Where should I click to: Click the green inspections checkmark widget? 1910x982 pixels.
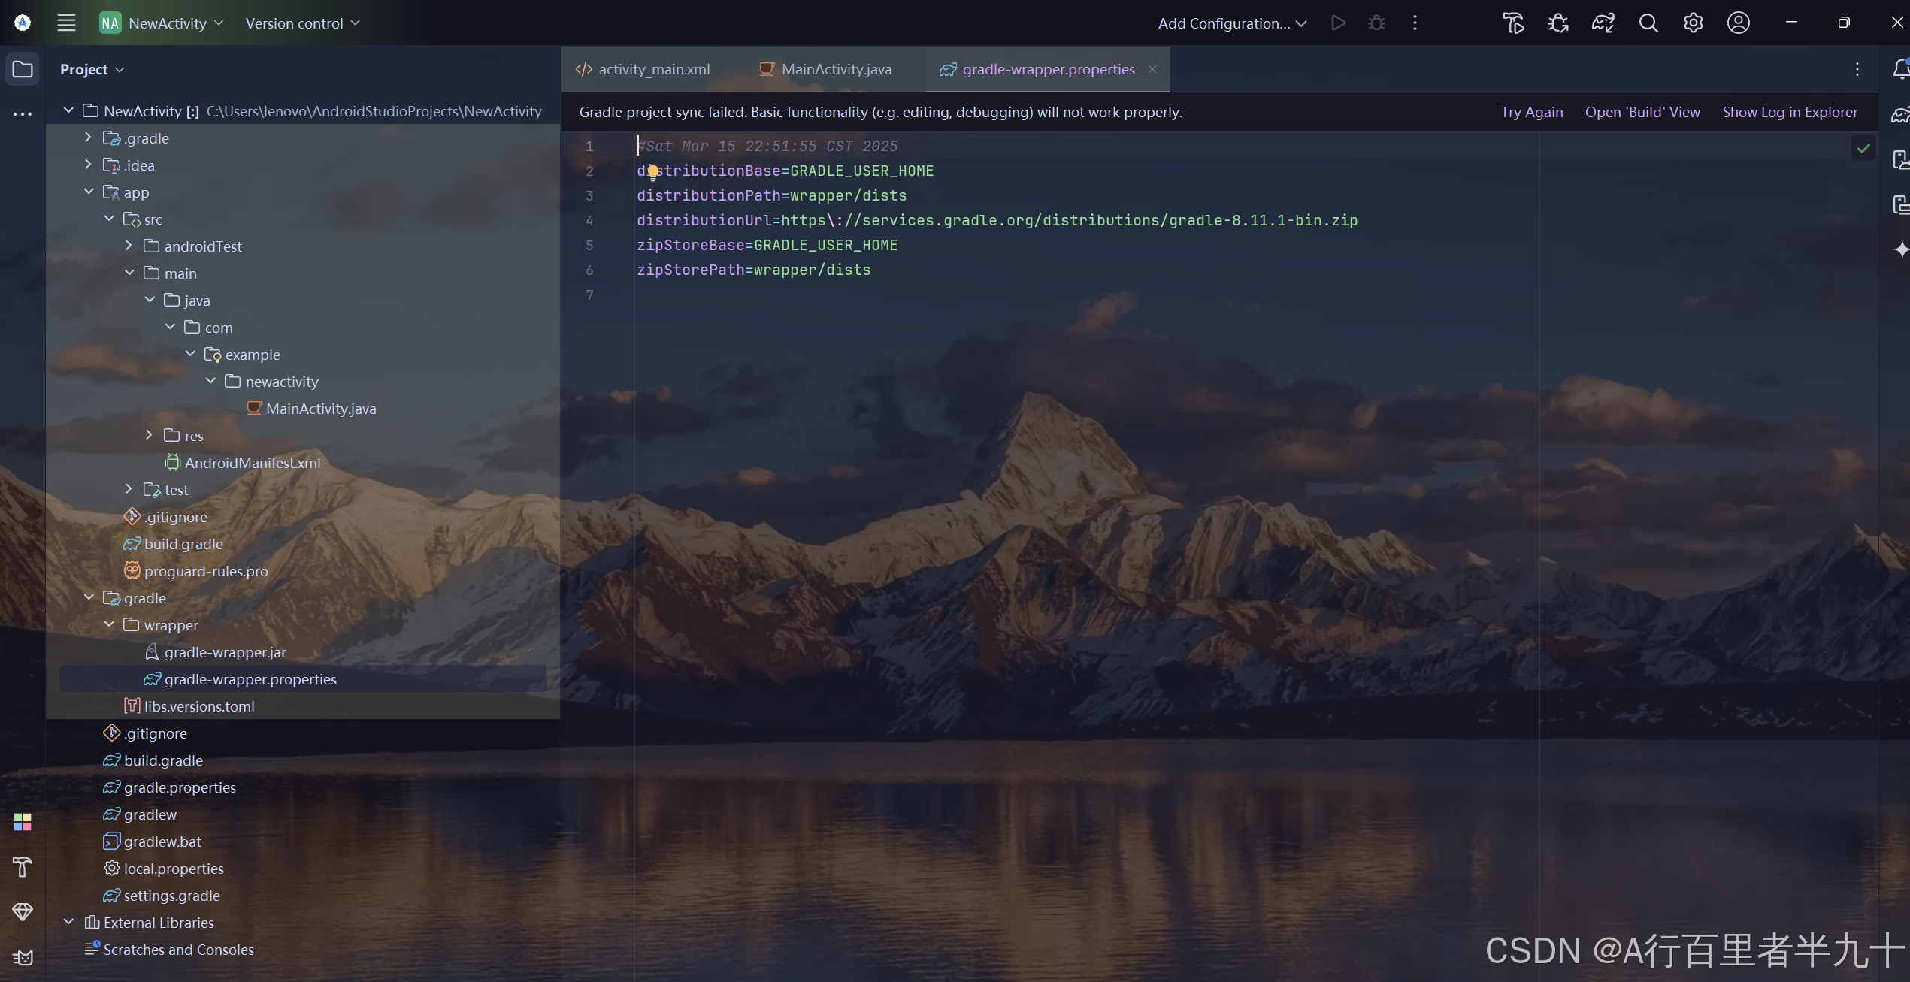tap(1863, 148)
